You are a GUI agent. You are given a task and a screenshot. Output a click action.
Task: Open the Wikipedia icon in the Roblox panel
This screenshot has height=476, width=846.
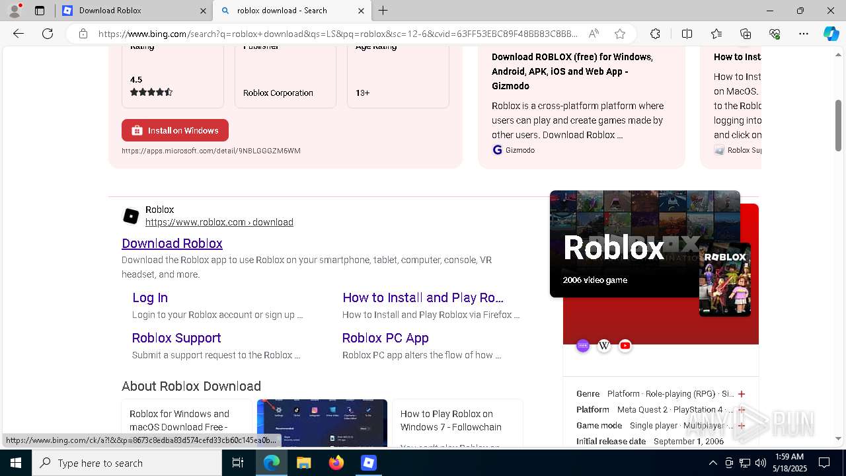click(604, 346)
